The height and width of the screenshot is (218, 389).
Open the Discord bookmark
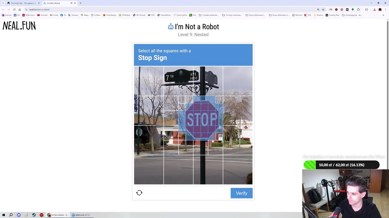click(7, 15)
